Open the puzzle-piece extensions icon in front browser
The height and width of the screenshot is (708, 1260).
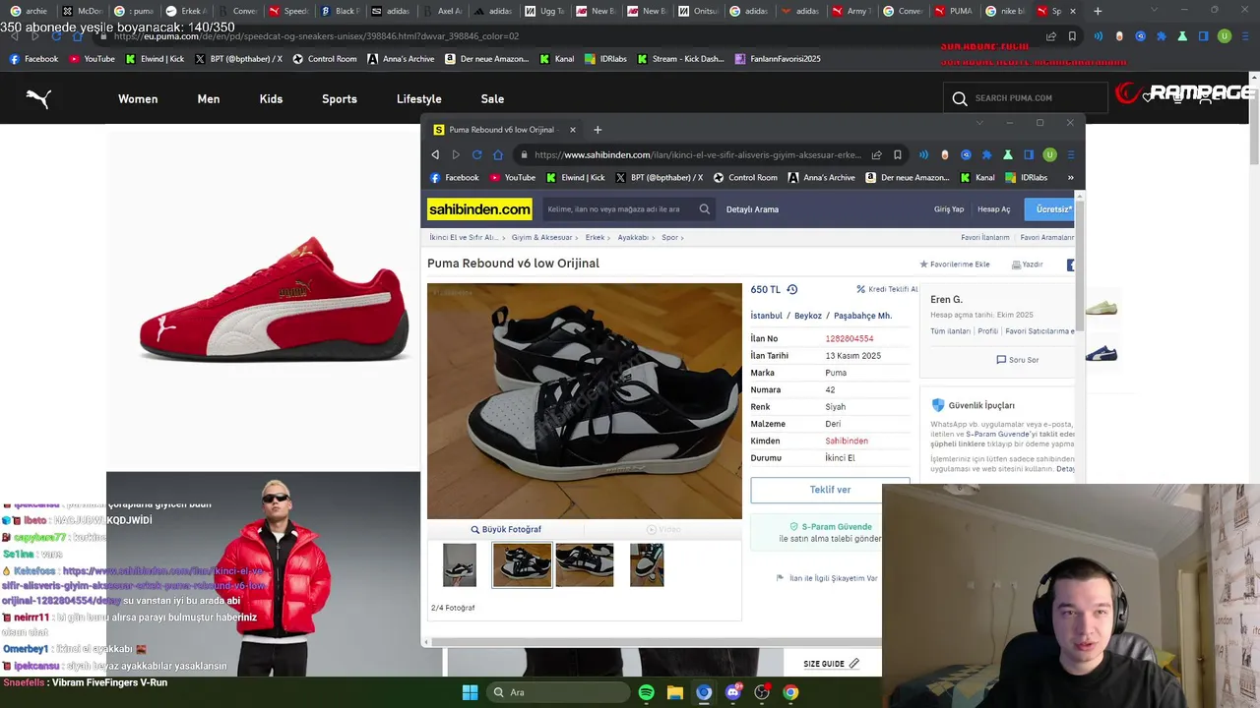986,154
